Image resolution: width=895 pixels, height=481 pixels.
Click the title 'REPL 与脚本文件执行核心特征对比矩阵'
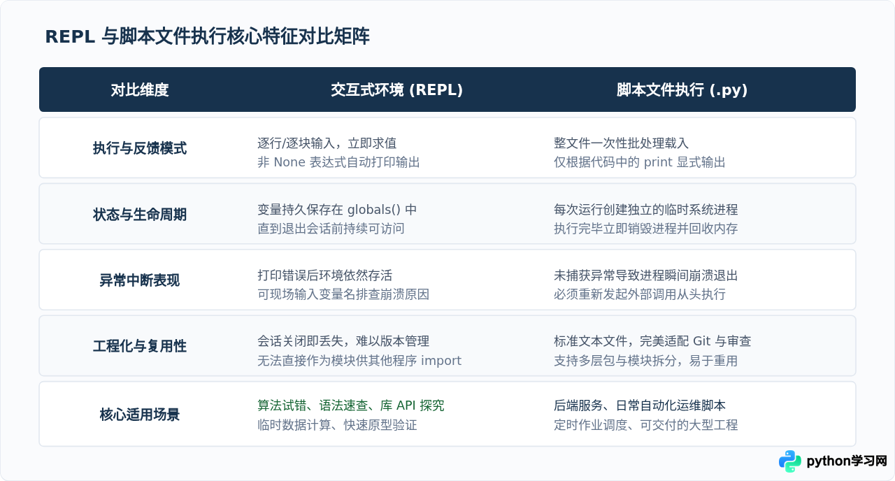(208, 37)
